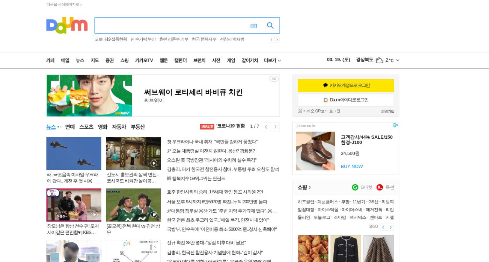Screen dimensions: 489x262
Task: Go to previous shopping page arrow
Action: pyautogui.click(x=384, y=227)
